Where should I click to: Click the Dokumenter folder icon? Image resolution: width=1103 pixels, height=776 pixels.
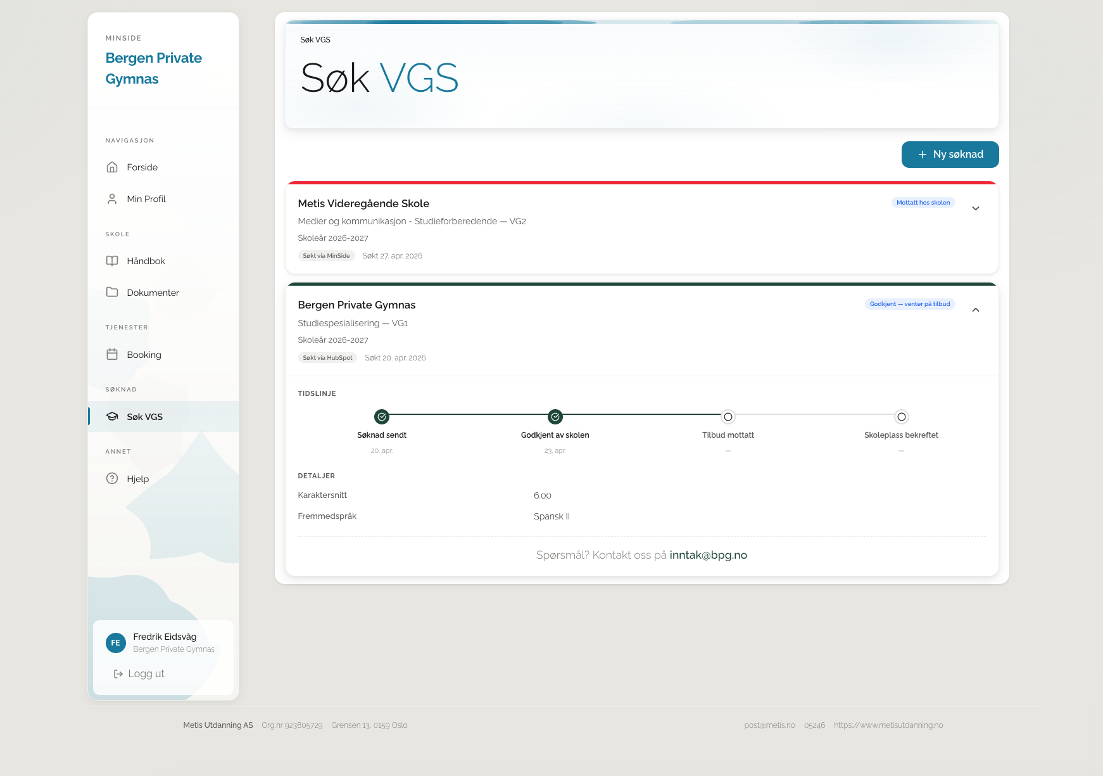click(x=112, y=292)
